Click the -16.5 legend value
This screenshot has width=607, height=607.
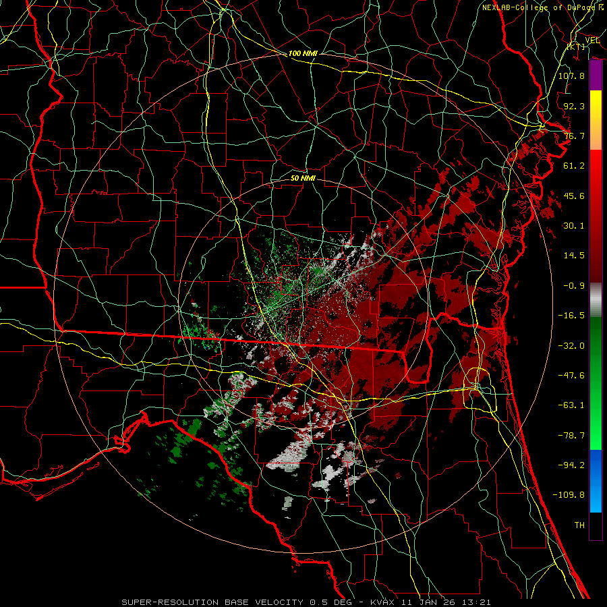click(571, 316)
